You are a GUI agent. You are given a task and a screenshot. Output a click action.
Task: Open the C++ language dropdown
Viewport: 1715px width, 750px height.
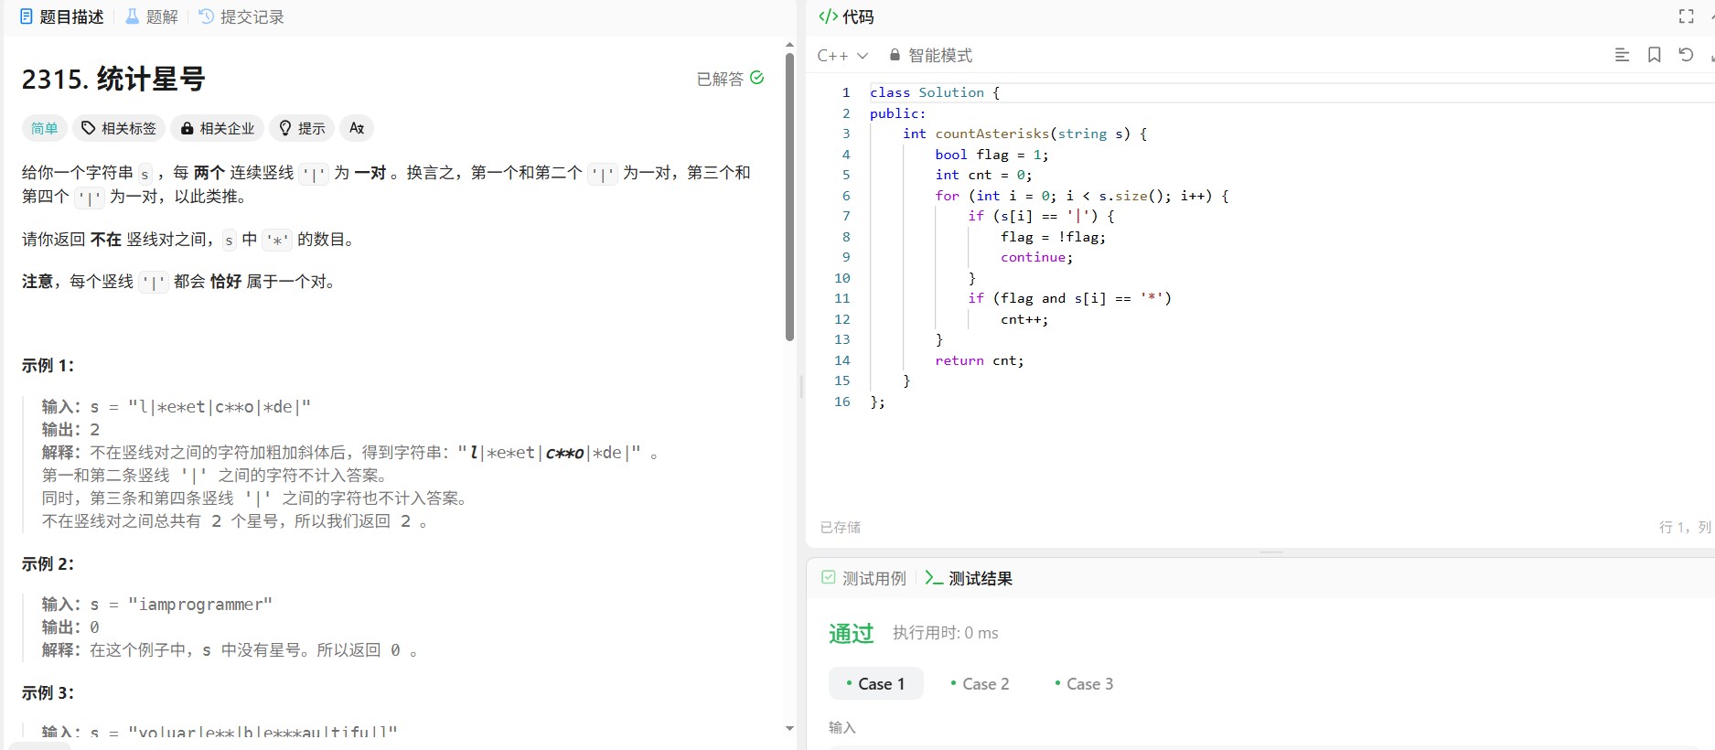tap(842, 56)
